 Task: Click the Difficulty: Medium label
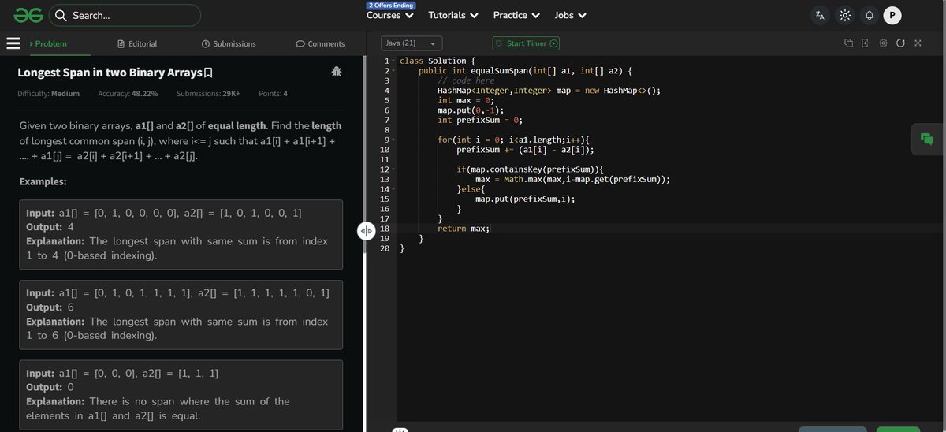[x=48, y=94]
